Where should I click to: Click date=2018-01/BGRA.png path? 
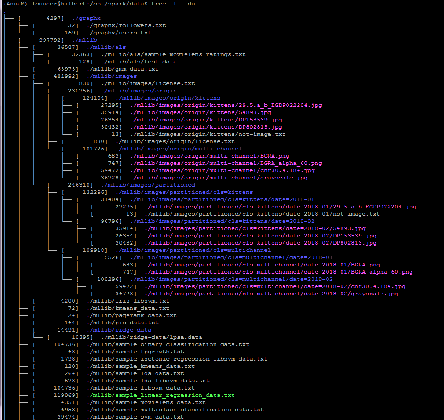click(262, 265)
